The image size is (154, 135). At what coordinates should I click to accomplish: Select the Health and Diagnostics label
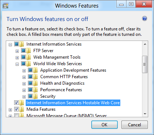[62, 83]
